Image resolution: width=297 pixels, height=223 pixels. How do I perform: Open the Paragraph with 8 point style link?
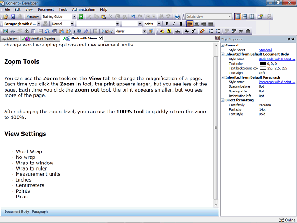pyautogui.click(x=277, y=82)
